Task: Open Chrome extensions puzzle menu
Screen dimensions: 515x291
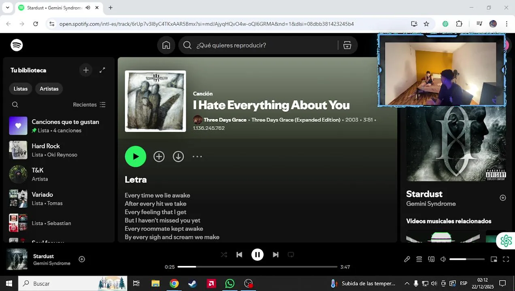Action: [459, 24]
